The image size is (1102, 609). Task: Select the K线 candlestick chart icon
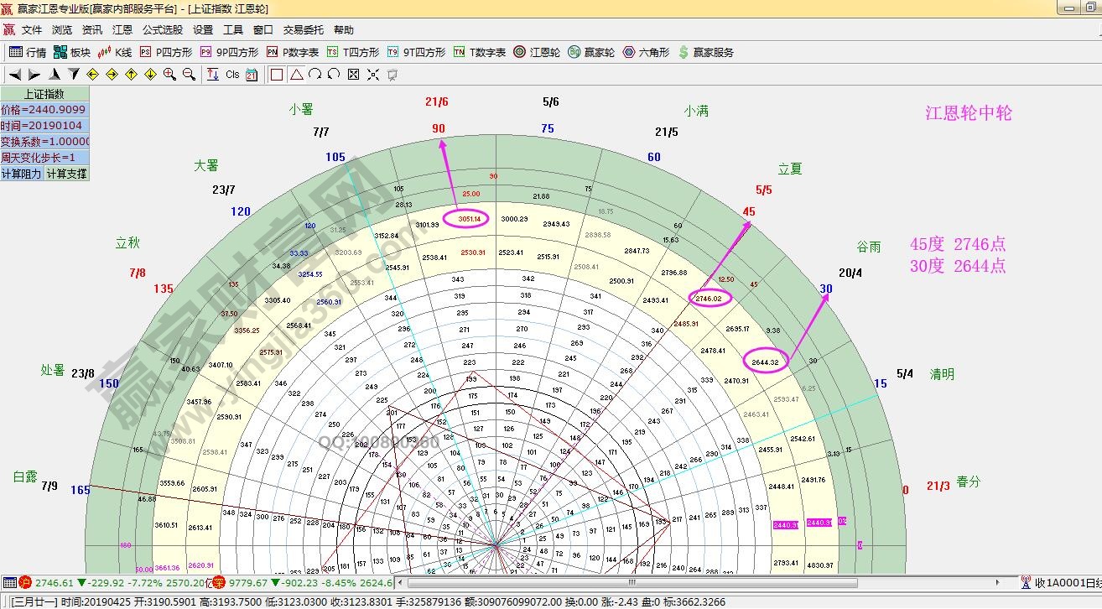(x=115, y=52)
